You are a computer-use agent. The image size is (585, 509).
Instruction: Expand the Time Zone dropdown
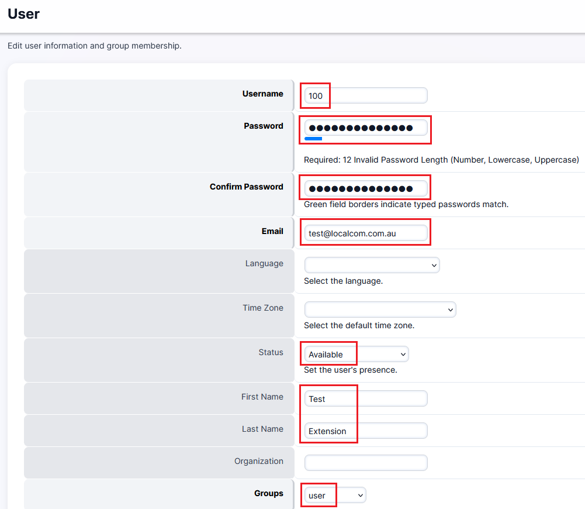point(380,309)
